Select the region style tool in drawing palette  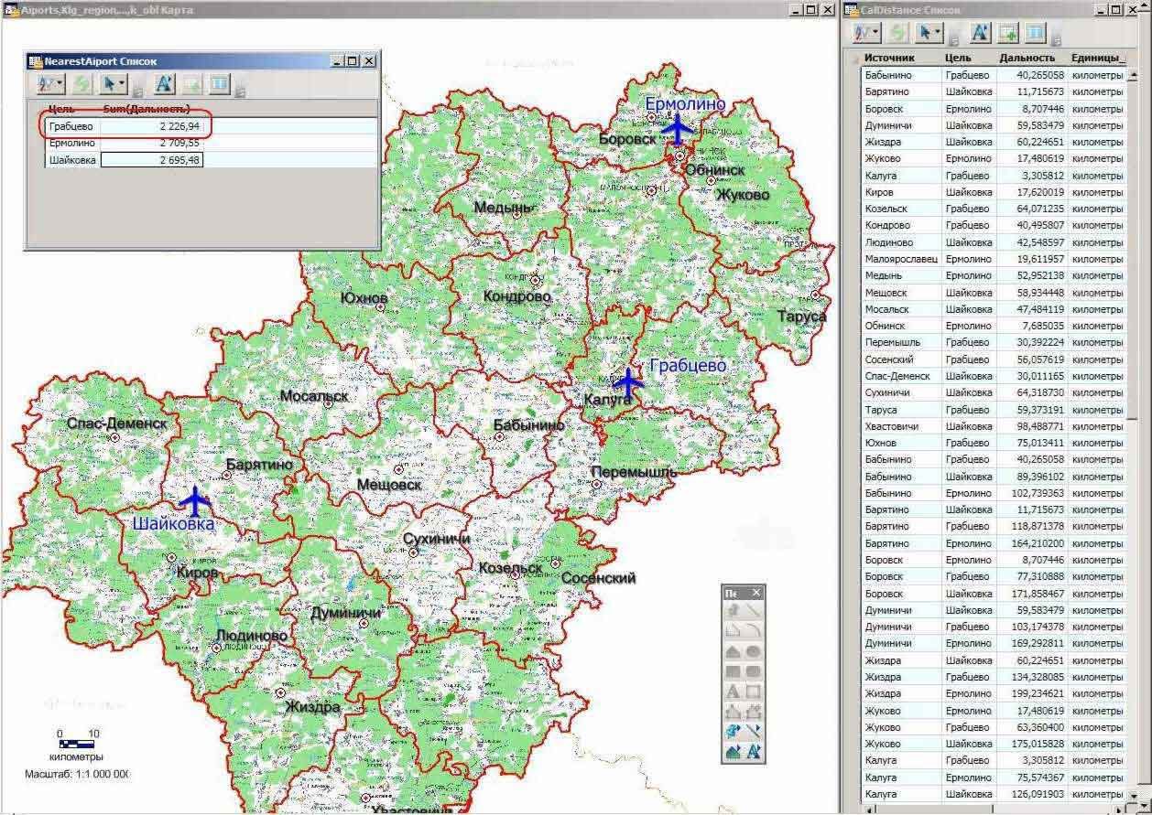coord(734,753)
